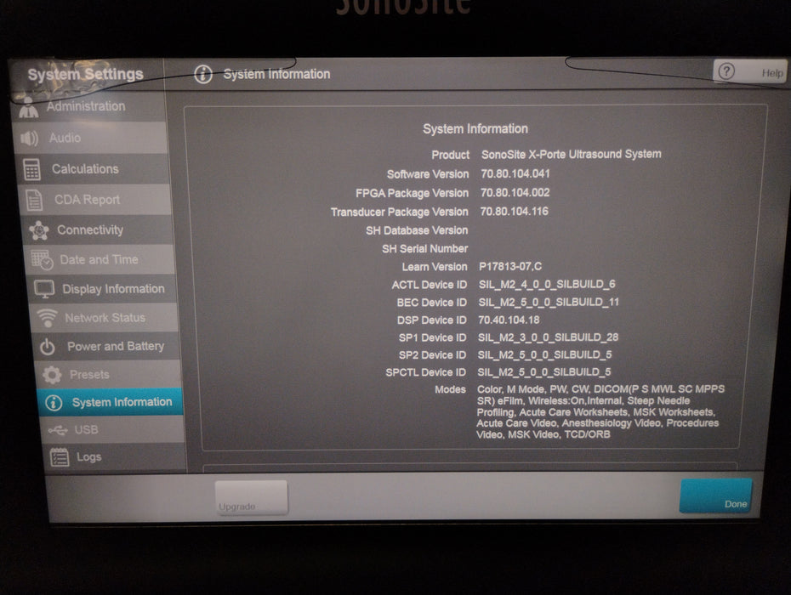Click the Administration person icon
Image resolution: width=791 pixels, height=595 pixels.
(28, 107)
